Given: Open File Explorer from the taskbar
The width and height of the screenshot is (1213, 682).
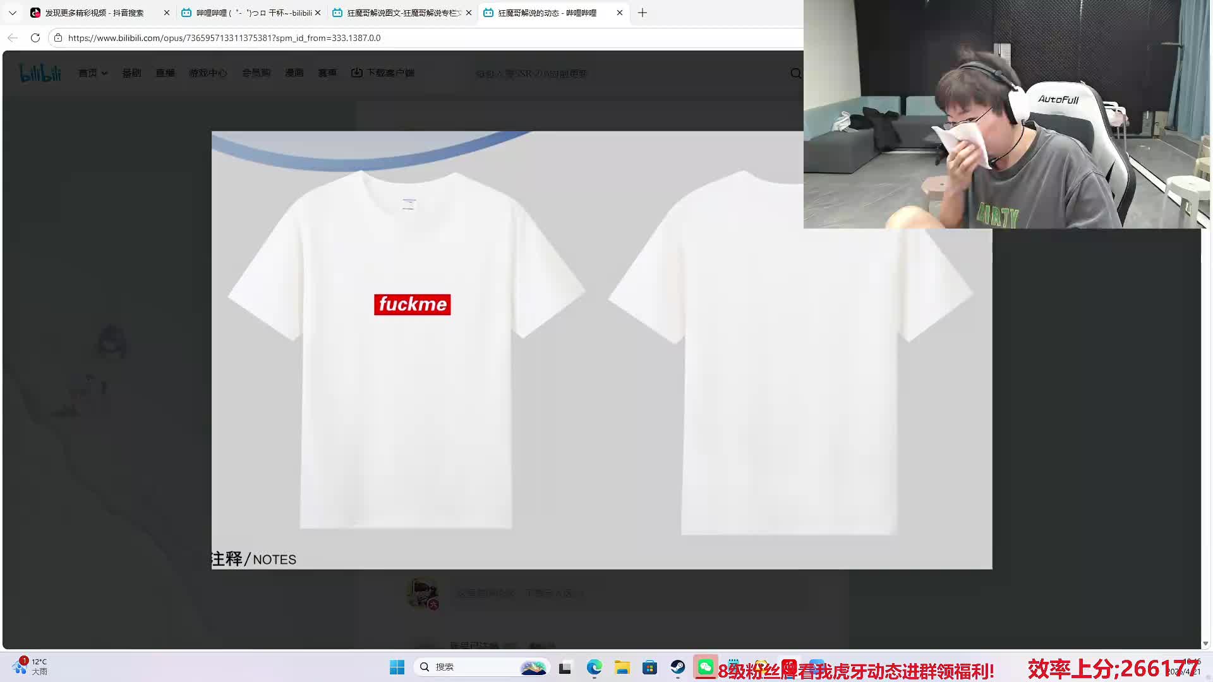Looking at the screenshot, I should 622,667.
